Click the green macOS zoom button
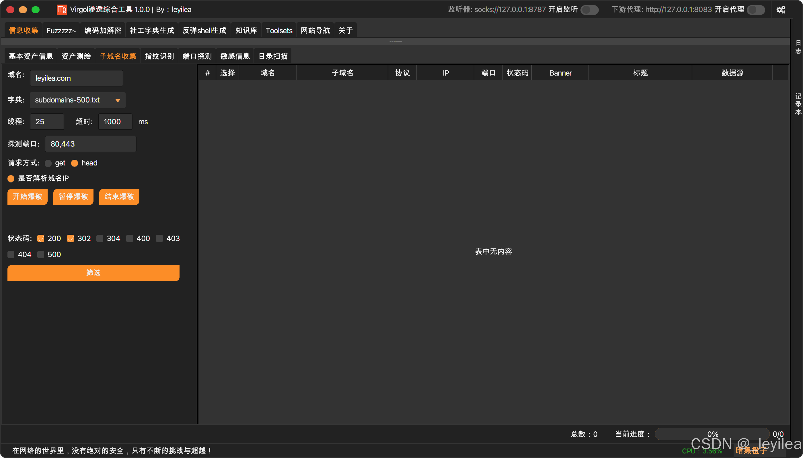Screen dimensions: 803x458 (x=36, y=9)
